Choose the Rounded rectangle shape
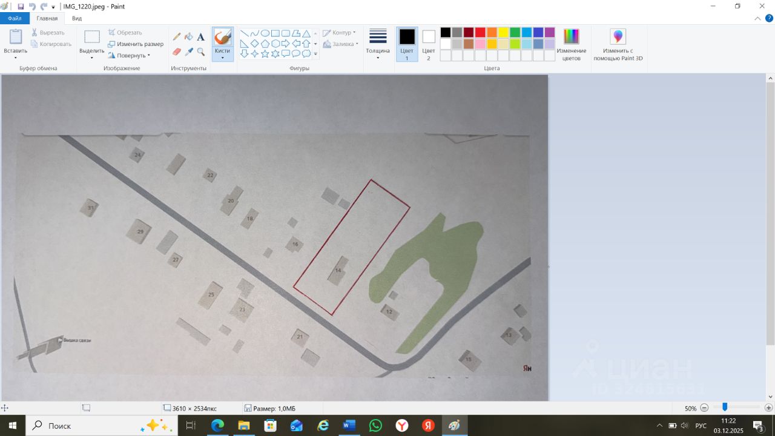This screenshot has width=775, height=436. (x=286, y=33)
